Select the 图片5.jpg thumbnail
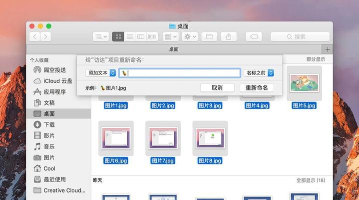 point(304,83)
